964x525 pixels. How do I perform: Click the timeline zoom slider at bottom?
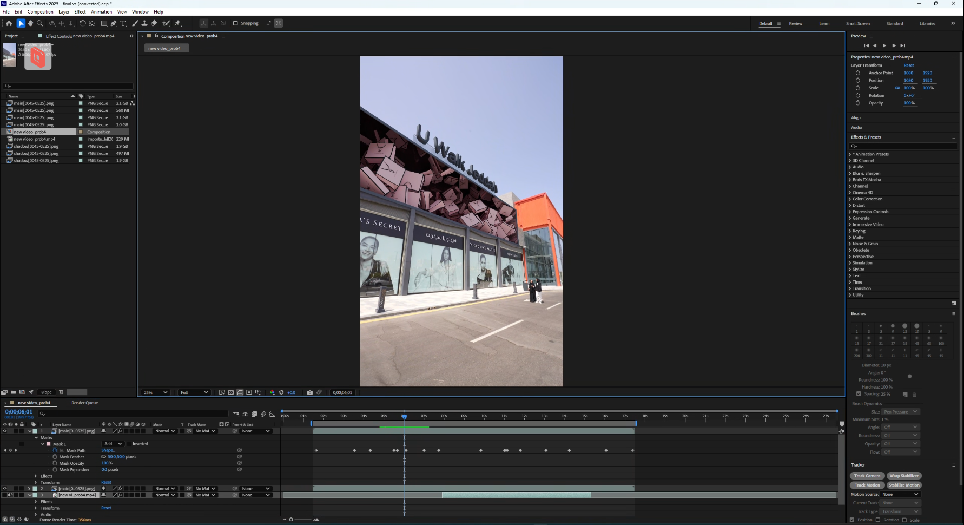(x=291, y=520)
